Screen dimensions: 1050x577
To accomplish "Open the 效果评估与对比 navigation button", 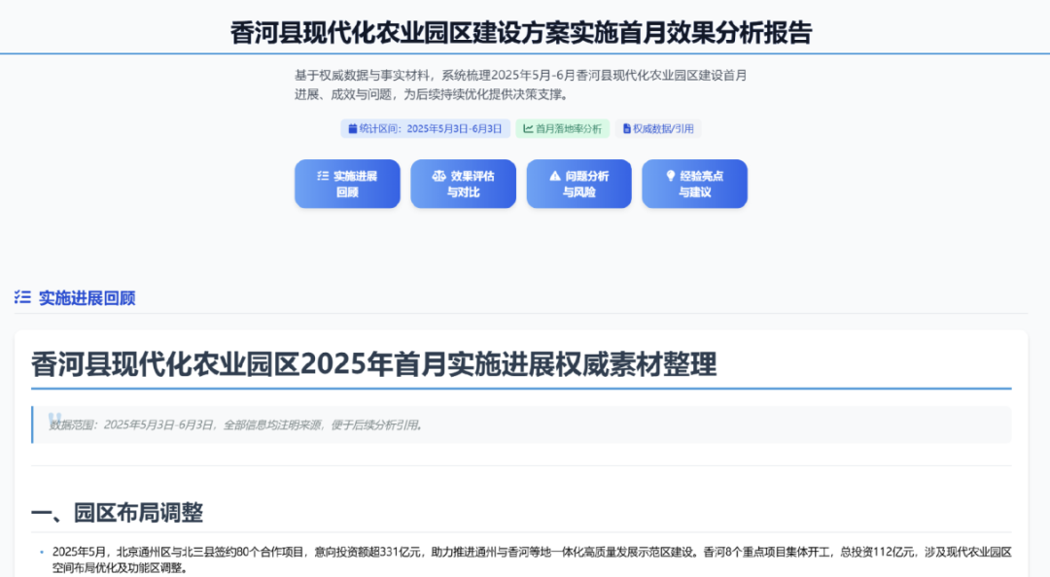I will (463, 184).
